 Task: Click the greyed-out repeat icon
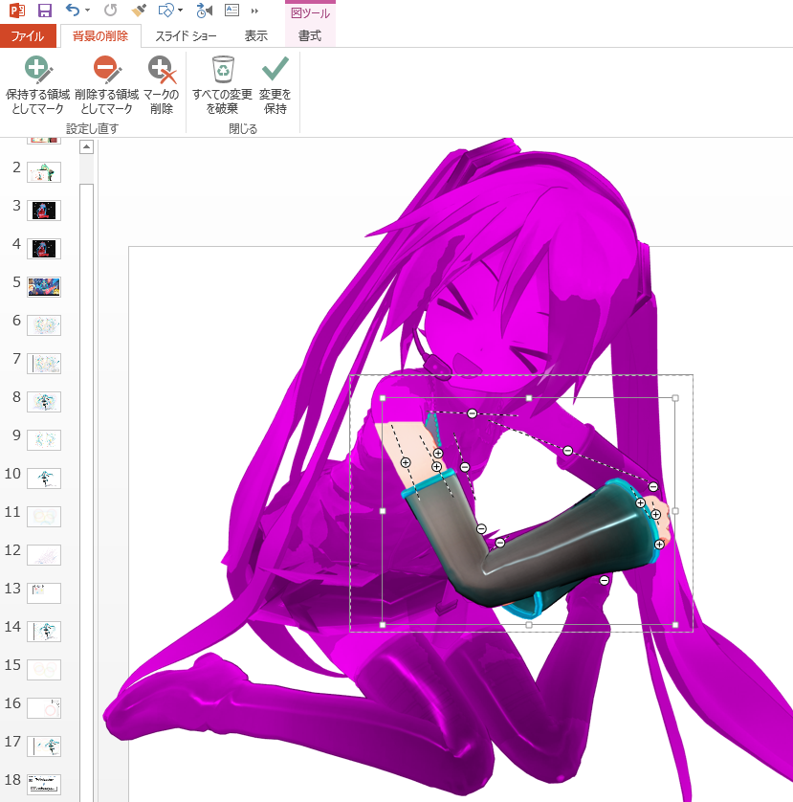coord(110,11)
